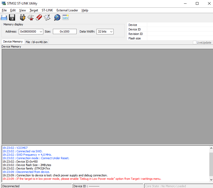Switch to the File : bl-ovi40.bin tab
The height and width of the screenshot is (188, 213).
pos(36,42)
